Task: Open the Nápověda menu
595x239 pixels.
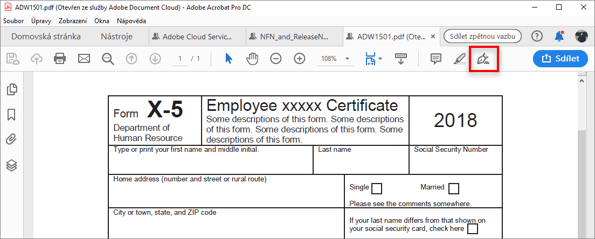Action: tap(132, 21)
